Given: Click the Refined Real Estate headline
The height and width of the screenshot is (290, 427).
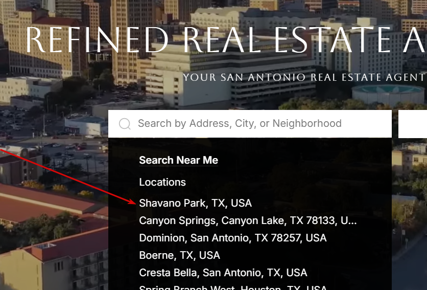Looking at the screenshot, I should coord(226,40).
